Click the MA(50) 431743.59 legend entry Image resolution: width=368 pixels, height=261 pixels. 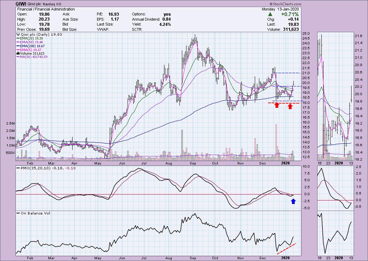pos(32,57)
